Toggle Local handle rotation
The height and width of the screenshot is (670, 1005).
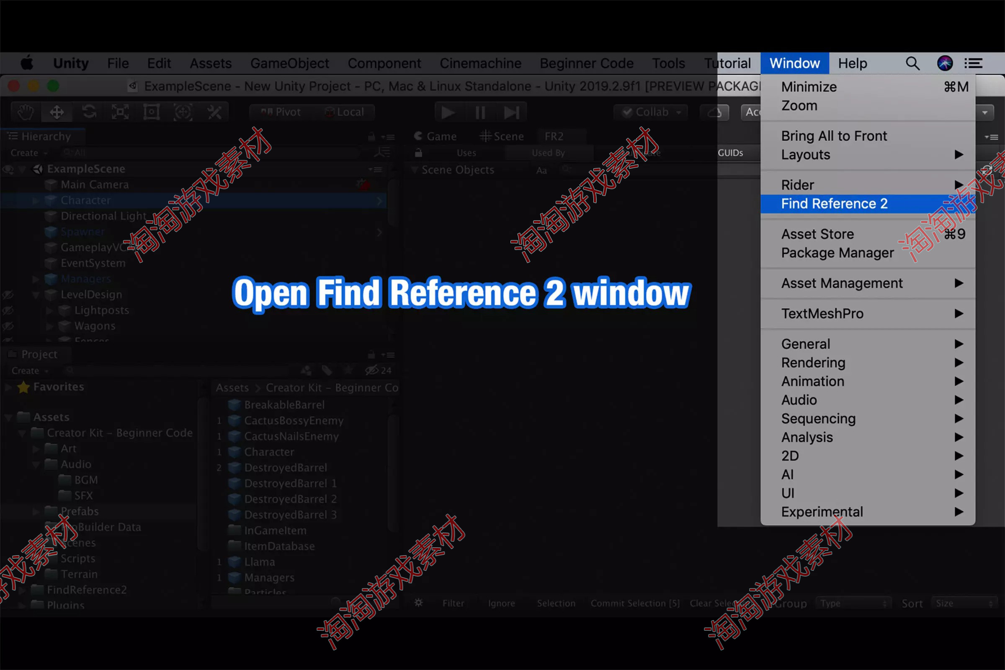click(x=344, y=112)
